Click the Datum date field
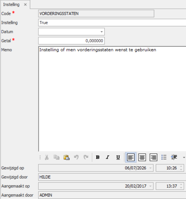Image resolution: width=186 pixels, height=199 pixels. point(71,32)
